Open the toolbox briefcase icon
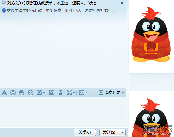 click(82, 92)
